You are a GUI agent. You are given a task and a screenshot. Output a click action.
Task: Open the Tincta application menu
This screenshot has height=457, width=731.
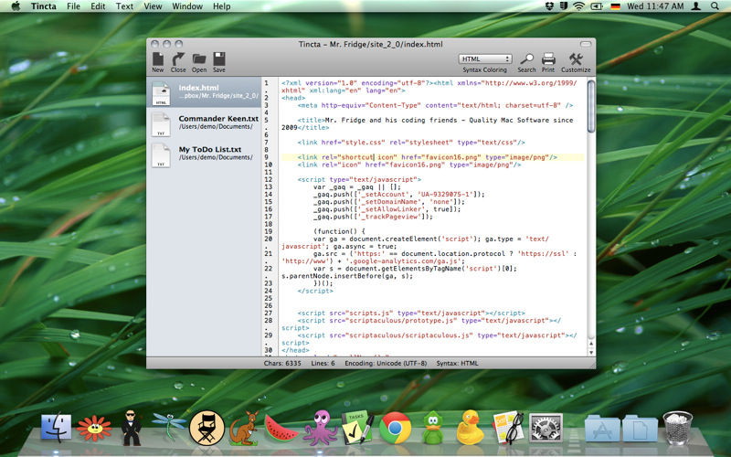click(x=43, y=6)
